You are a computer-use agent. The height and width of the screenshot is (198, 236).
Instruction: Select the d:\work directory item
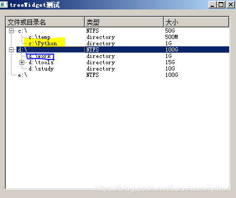(x=40, y=56)
